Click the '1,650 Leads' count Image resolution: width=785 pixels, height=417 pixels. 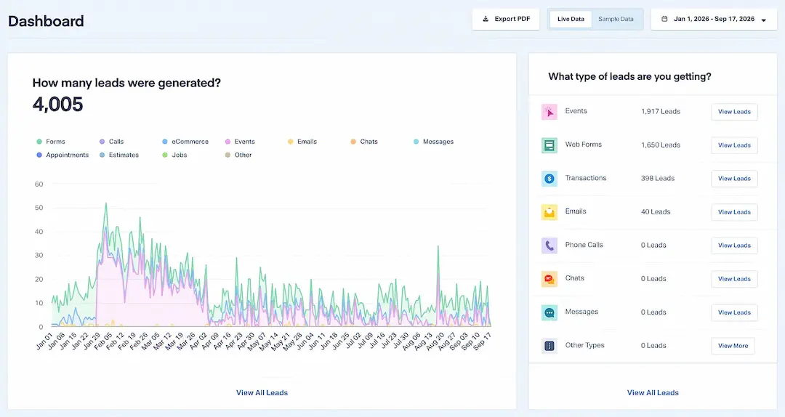660,145
